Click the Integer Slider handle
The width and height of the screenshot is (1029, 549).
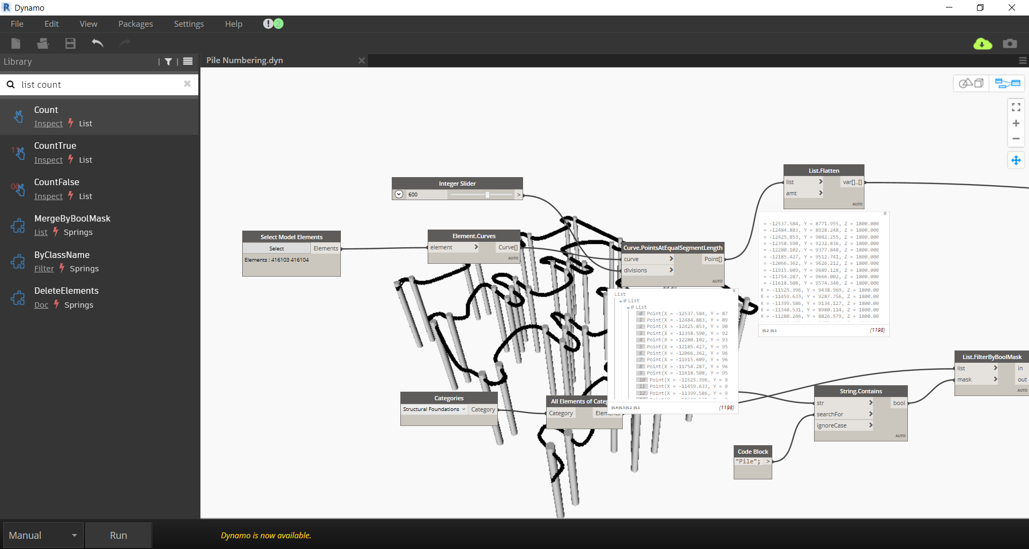(x=487, y=194)
